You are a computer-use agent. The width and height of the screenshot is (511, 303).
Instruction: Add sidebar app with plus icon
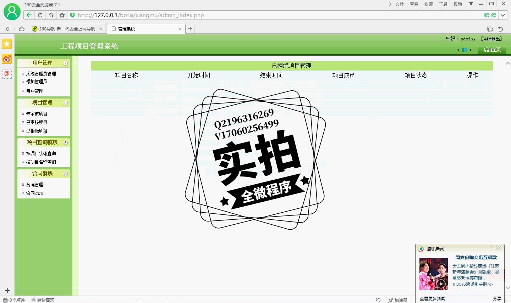pyautogui.click(x=7, y=291)
